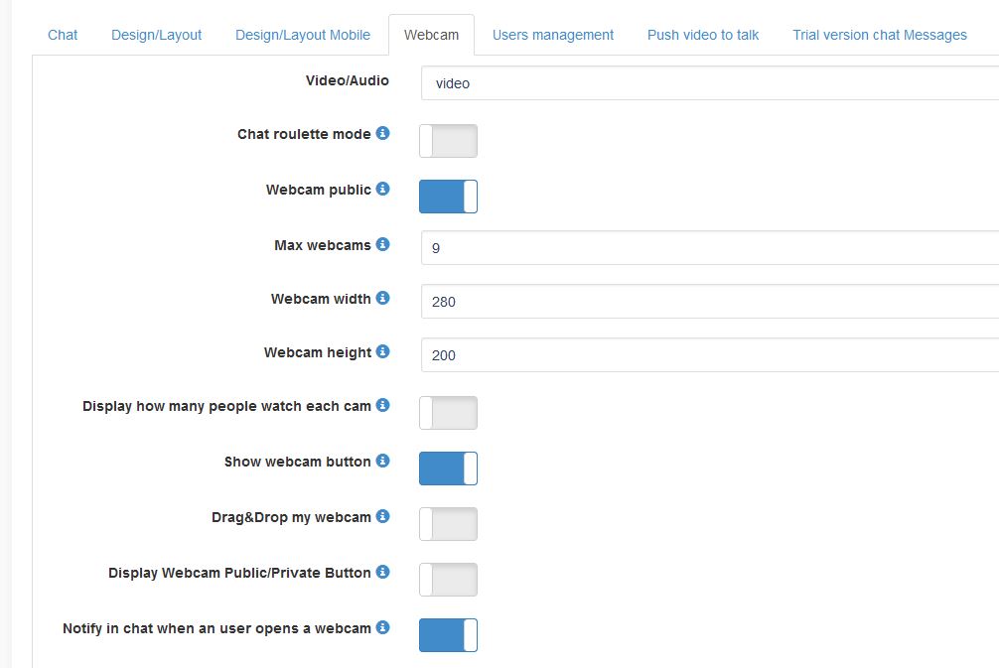999x668 pixels.
Task: Disable the Show webcam button toggle
Action: 448,468
